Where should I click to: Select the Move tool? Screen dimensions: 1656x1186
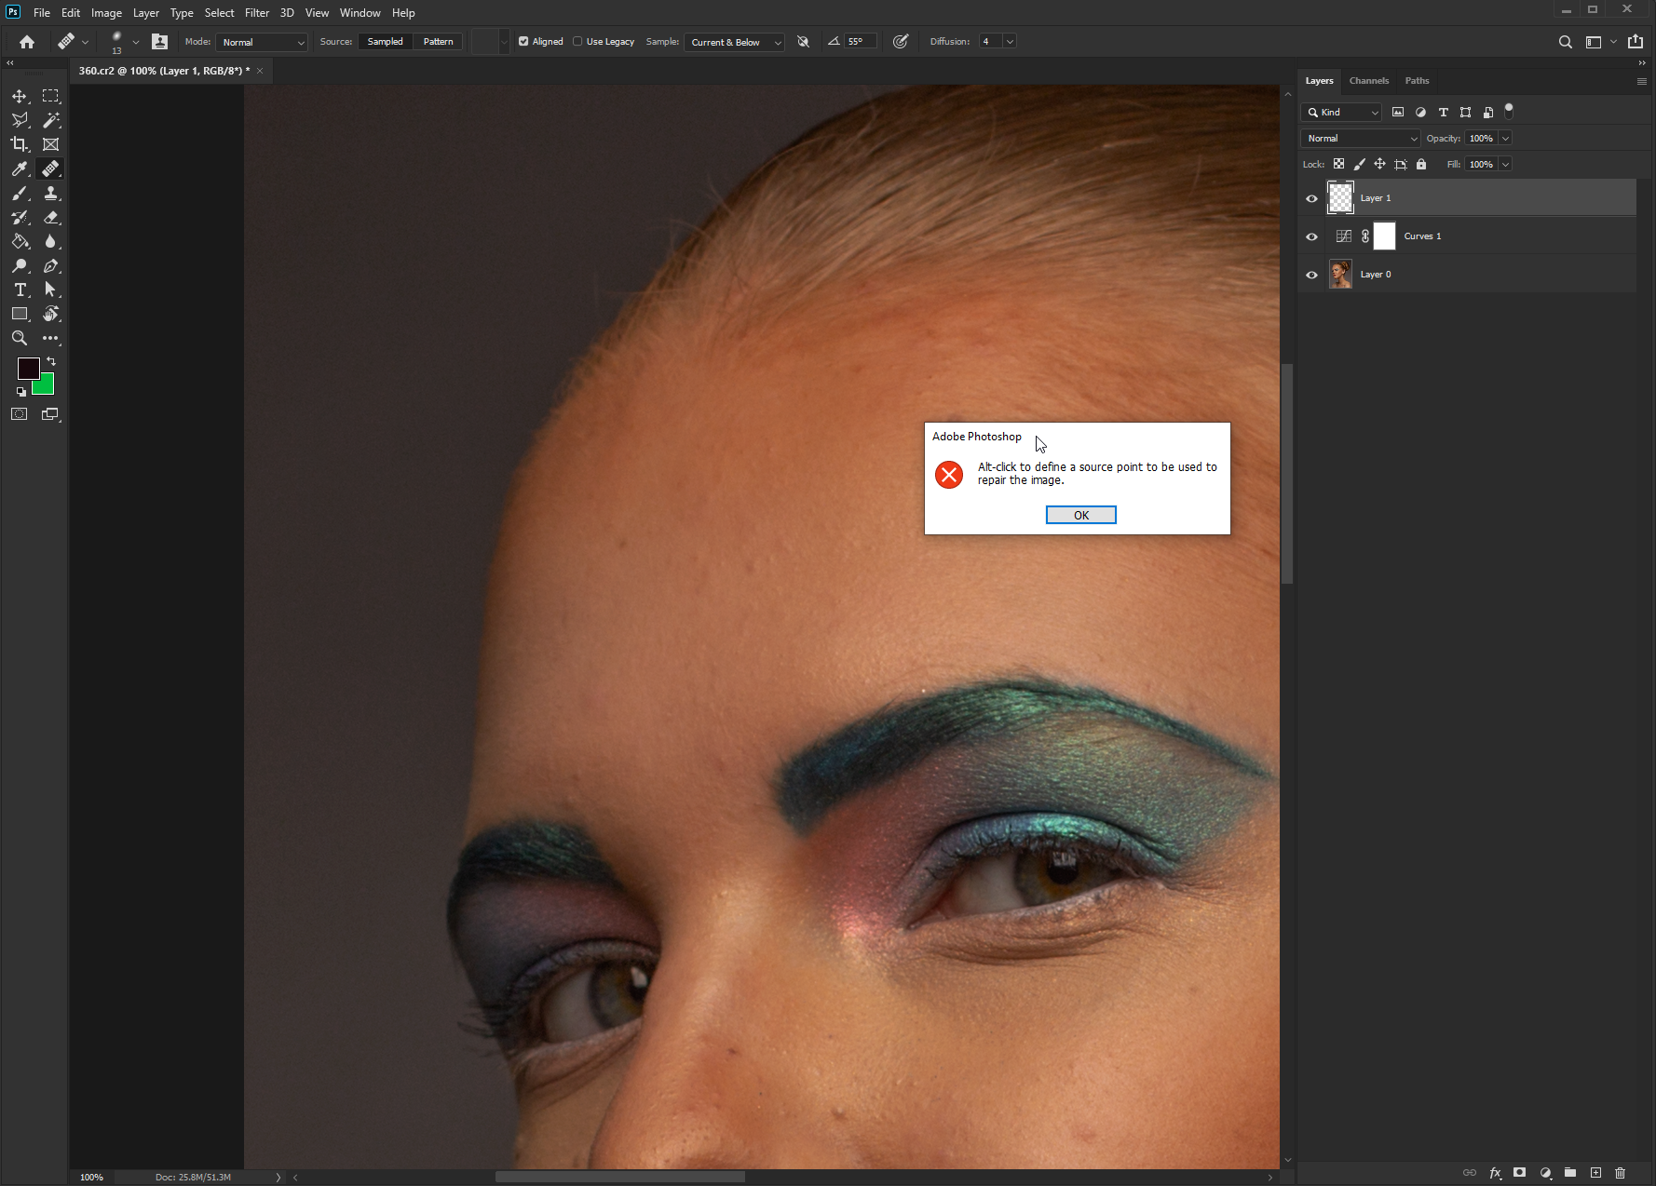coord(20,96)
